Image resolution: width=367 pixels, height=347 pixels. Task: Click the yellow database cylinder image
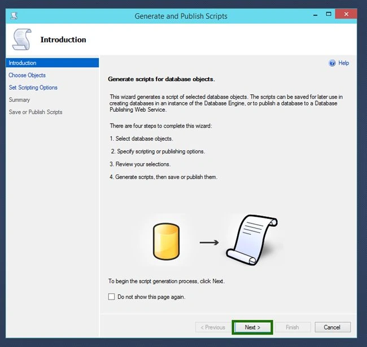coord(166,241)
